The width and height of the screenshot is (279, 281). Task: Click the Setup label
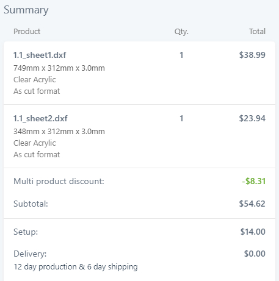pos(26,232)
